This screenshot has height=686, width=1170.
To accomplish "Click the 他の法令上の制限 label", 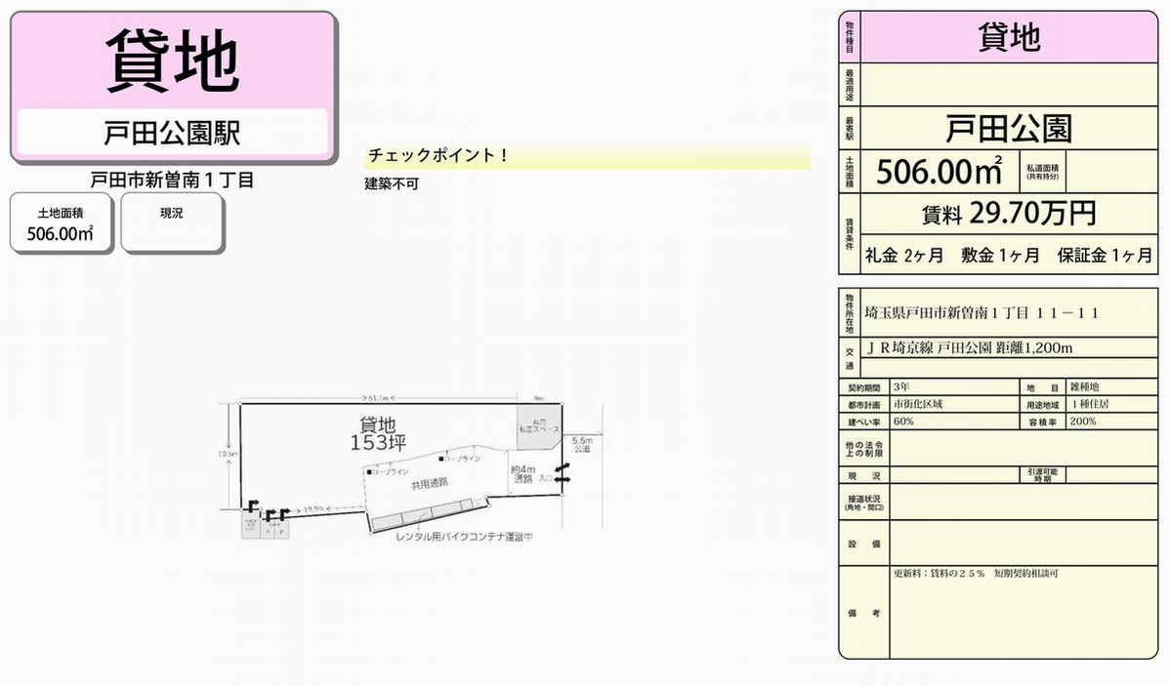I will [x=864, y=448].
